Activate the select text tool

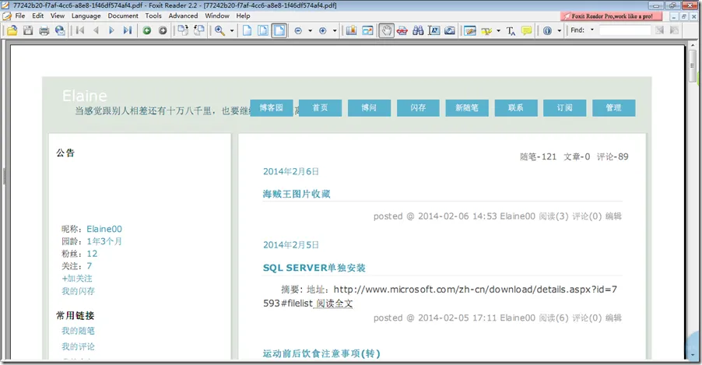433,30
